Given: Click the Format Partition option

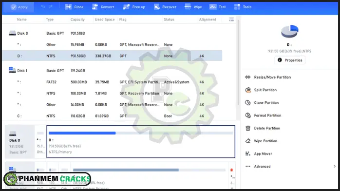Looking at the screenshot, I should [x=267, y=115].
